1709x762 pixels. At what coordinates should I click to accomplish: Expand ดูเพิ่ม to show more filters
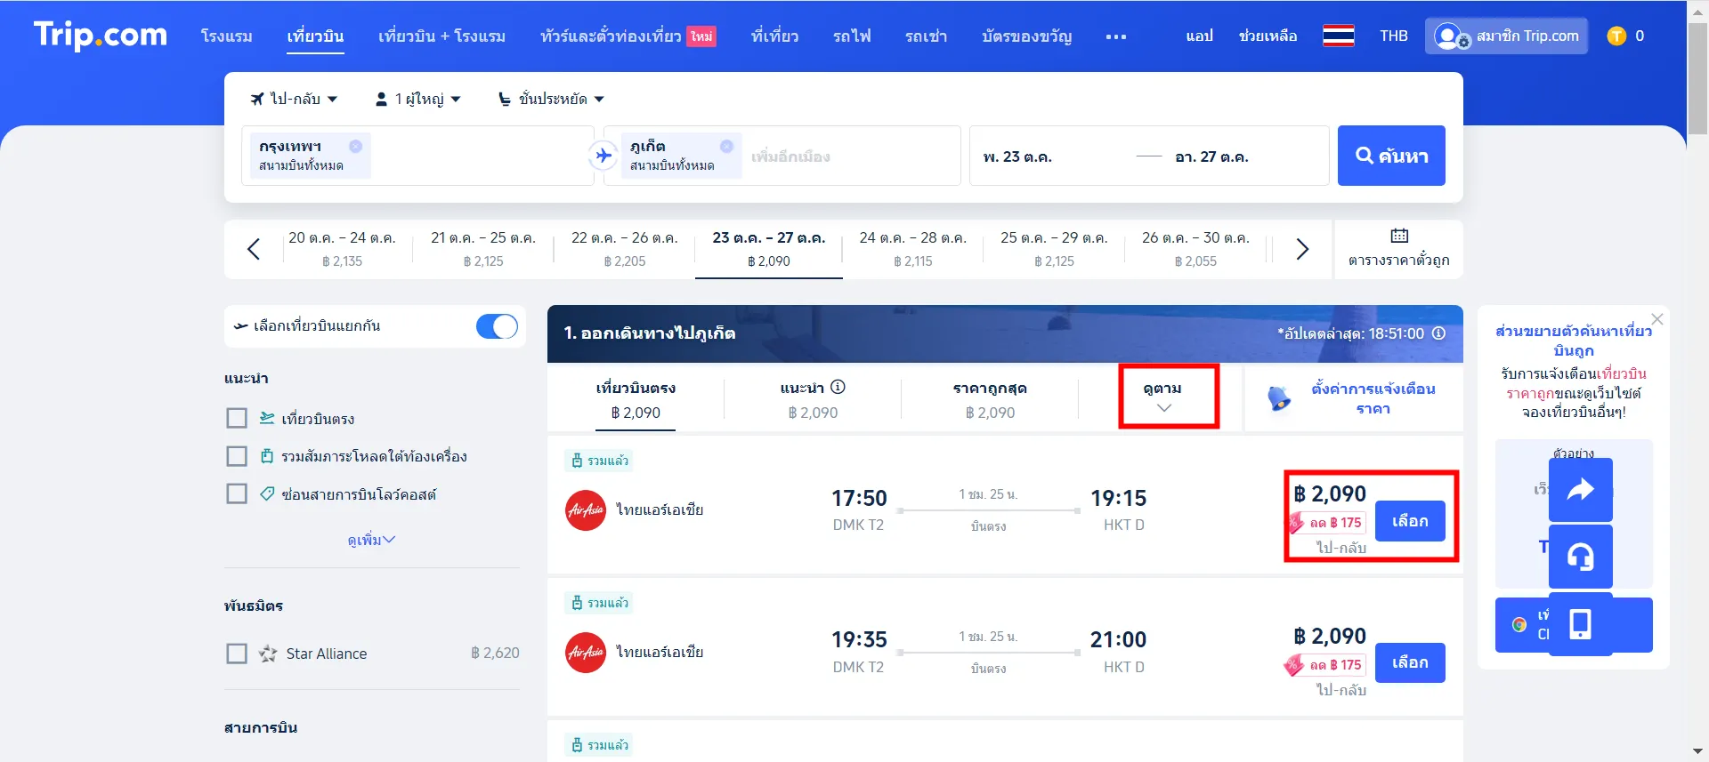click(371, 540)
